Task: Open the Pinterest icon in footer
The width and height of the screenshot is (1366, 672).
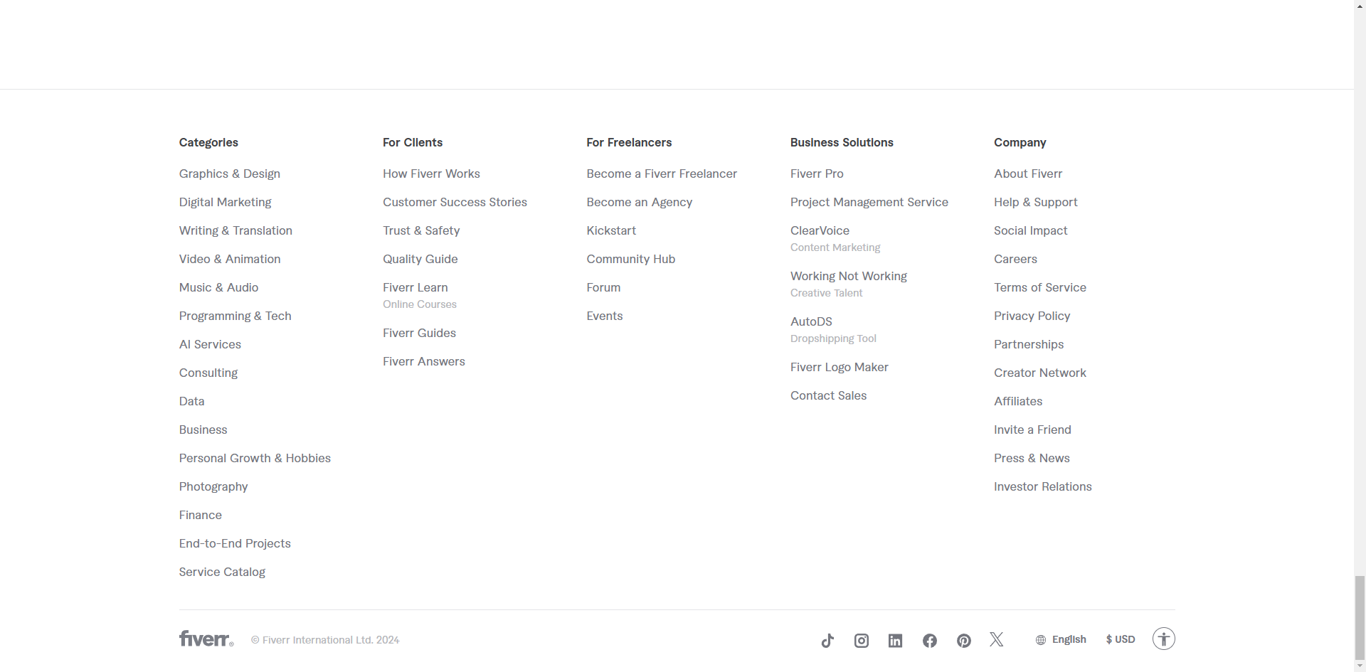Action: (x=964, y=641)
